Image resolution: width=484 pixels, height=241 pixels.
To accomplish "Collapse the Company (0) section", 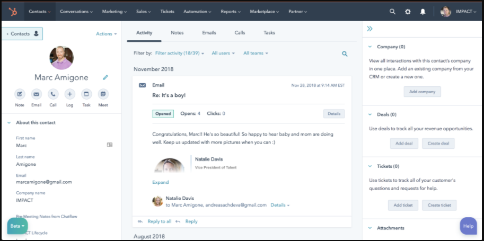I will (370, 47).
